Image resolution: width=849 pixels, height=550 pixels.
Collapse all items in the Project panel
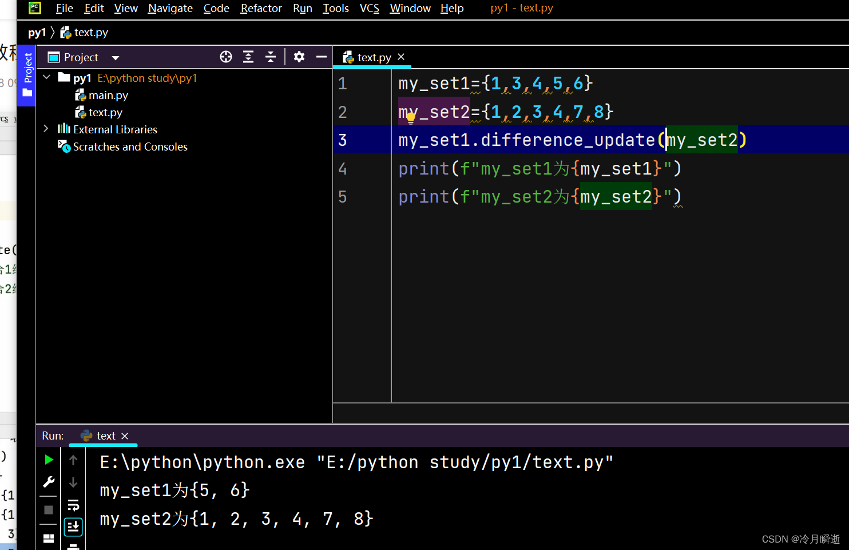pyautogui.click(x=271, y=57)
